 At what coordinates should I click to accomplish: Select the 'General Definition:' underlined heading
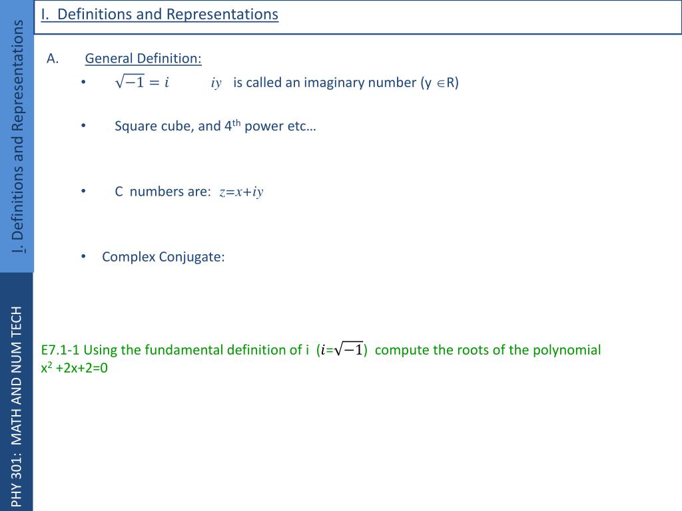click(x=143, y=59)
